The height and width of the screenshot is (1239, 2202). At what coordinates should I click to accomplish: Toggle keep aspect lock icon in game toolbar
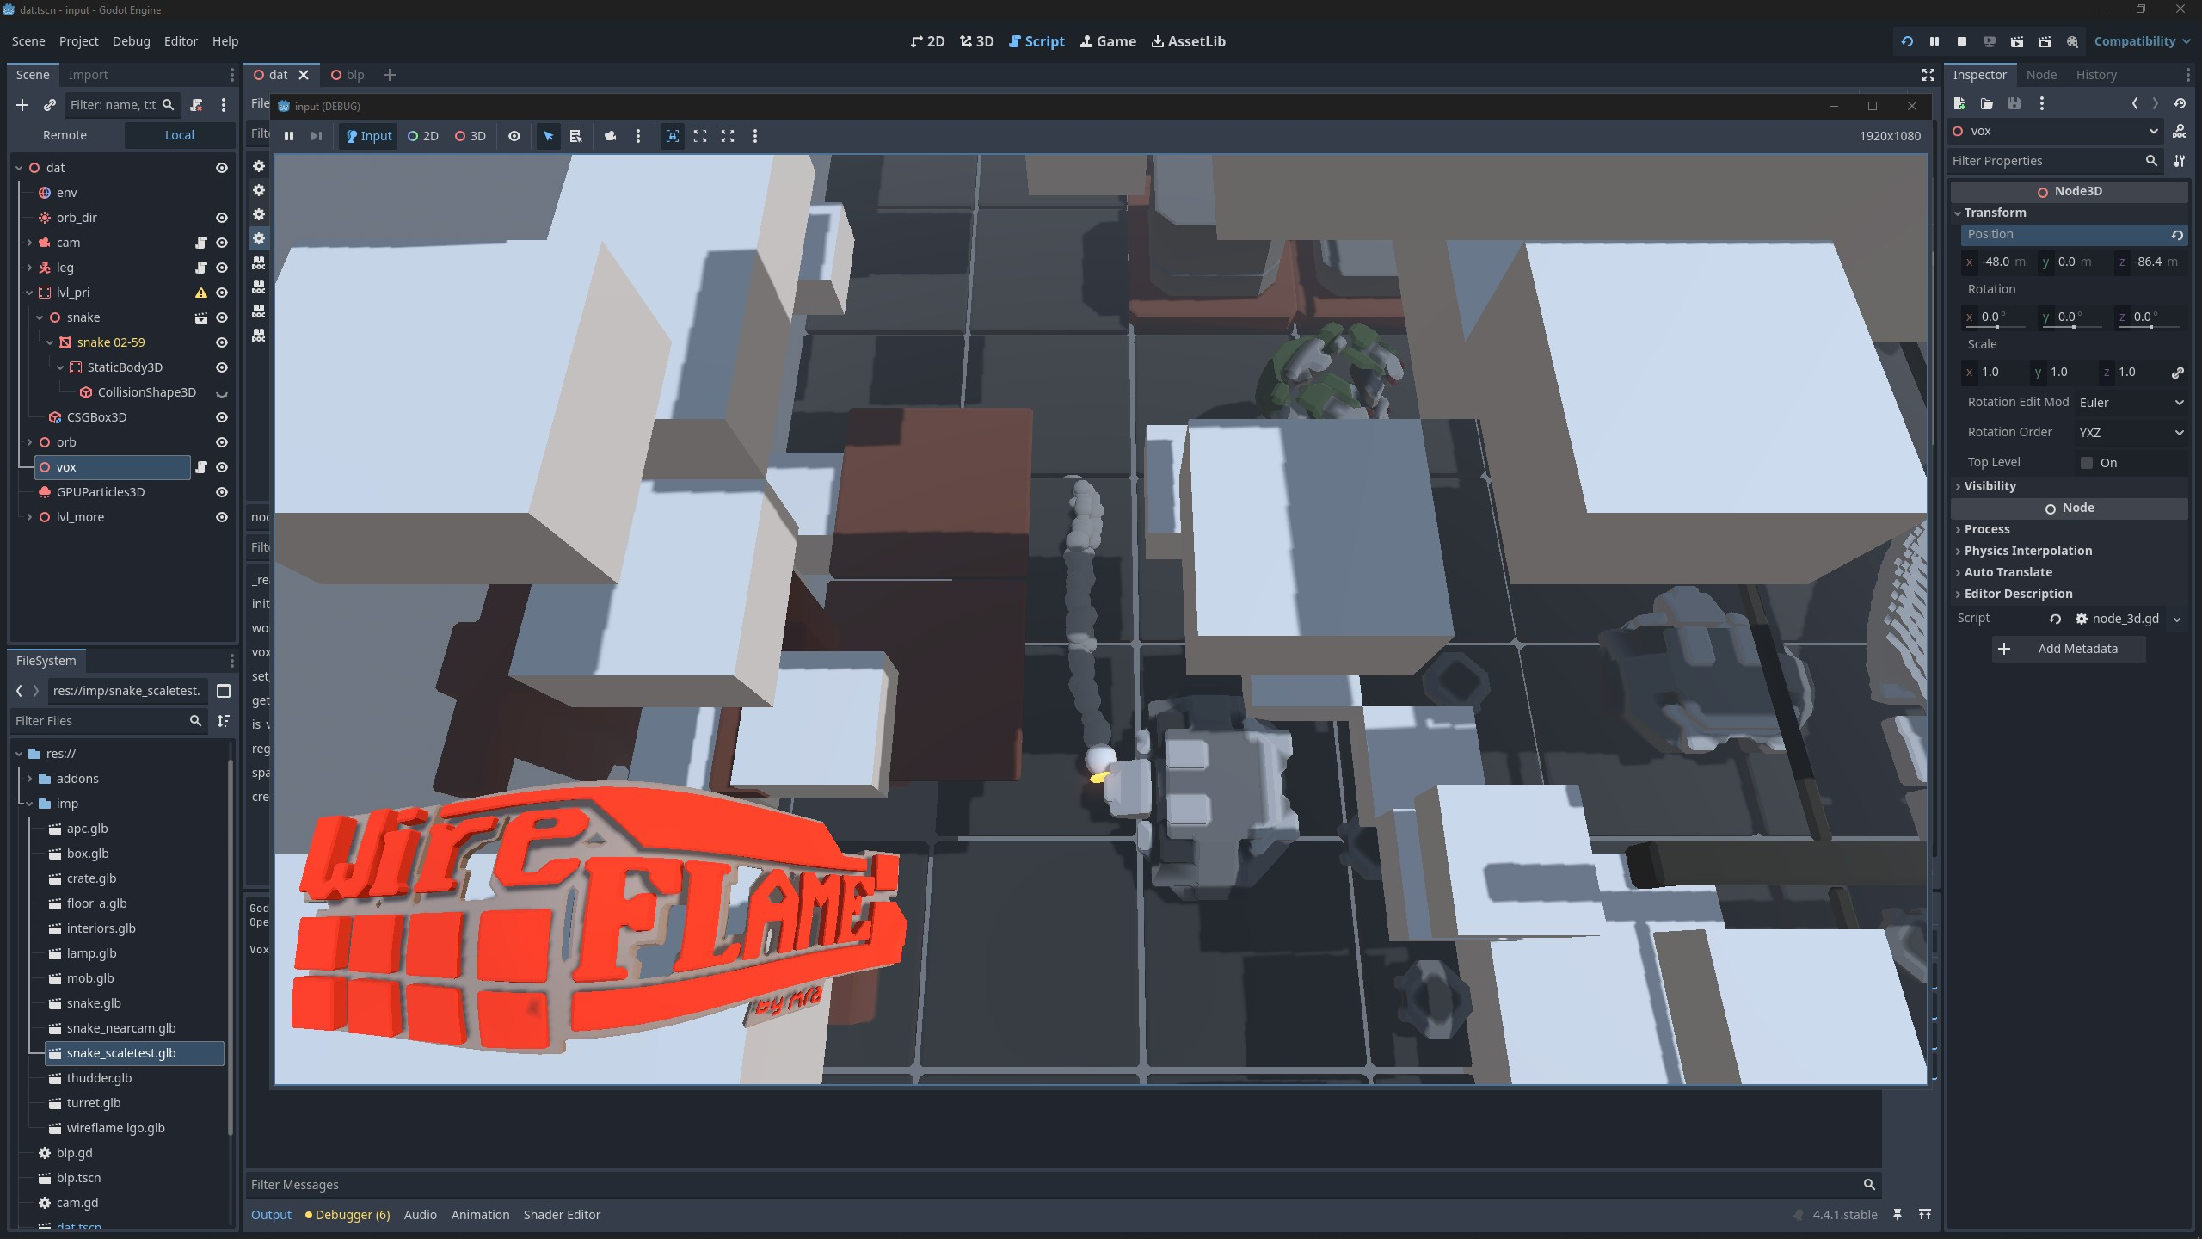click(x=673, y=136)
